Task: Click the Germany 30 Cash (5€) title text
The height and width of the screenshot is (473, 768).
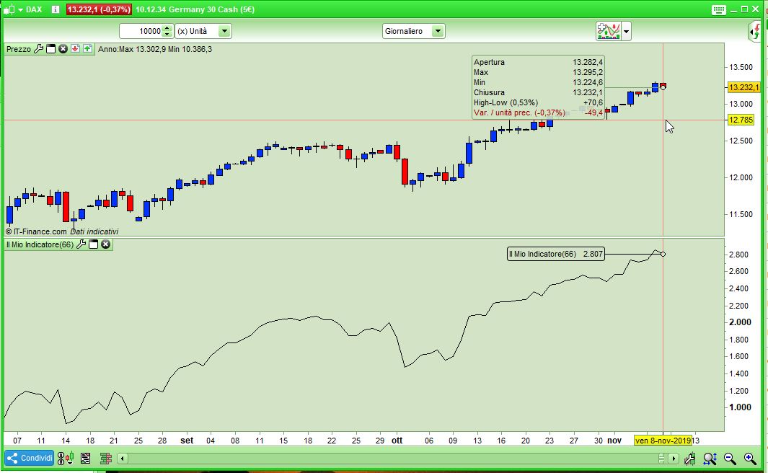Action: [x=211, y=9]
